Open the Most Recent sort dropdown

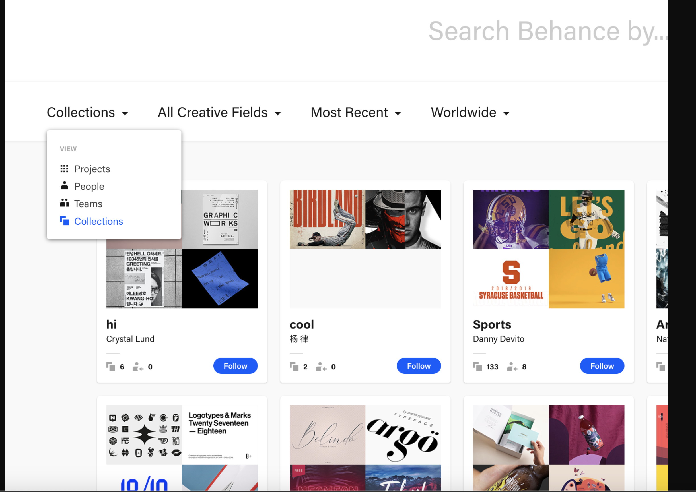tap(356, 113)
